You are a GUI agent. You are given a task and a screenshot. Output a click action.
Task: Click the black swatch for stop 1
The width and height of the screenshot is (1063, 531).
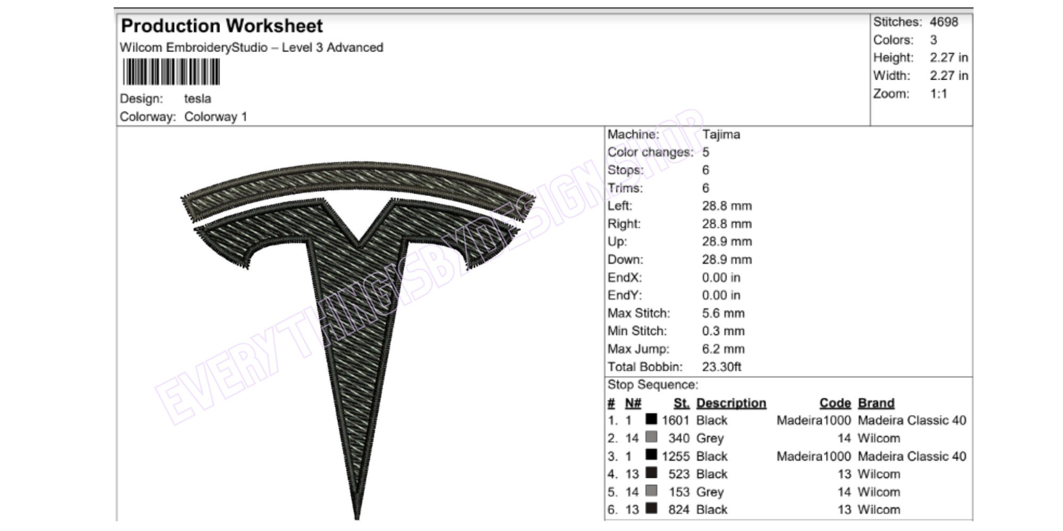(x=651, y=420)
